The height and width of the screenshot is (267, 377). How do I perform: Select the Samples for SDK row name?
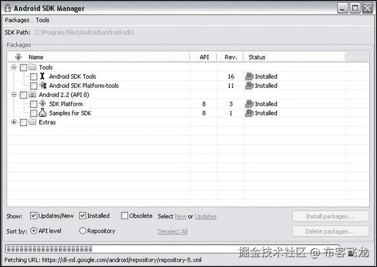coord(70,113)
